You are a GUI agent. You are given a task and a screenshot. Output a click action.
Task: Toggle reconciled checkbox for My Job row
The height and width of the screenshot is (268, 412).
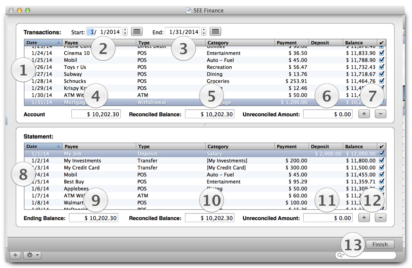pyautogui.click(x=382, y=153)
